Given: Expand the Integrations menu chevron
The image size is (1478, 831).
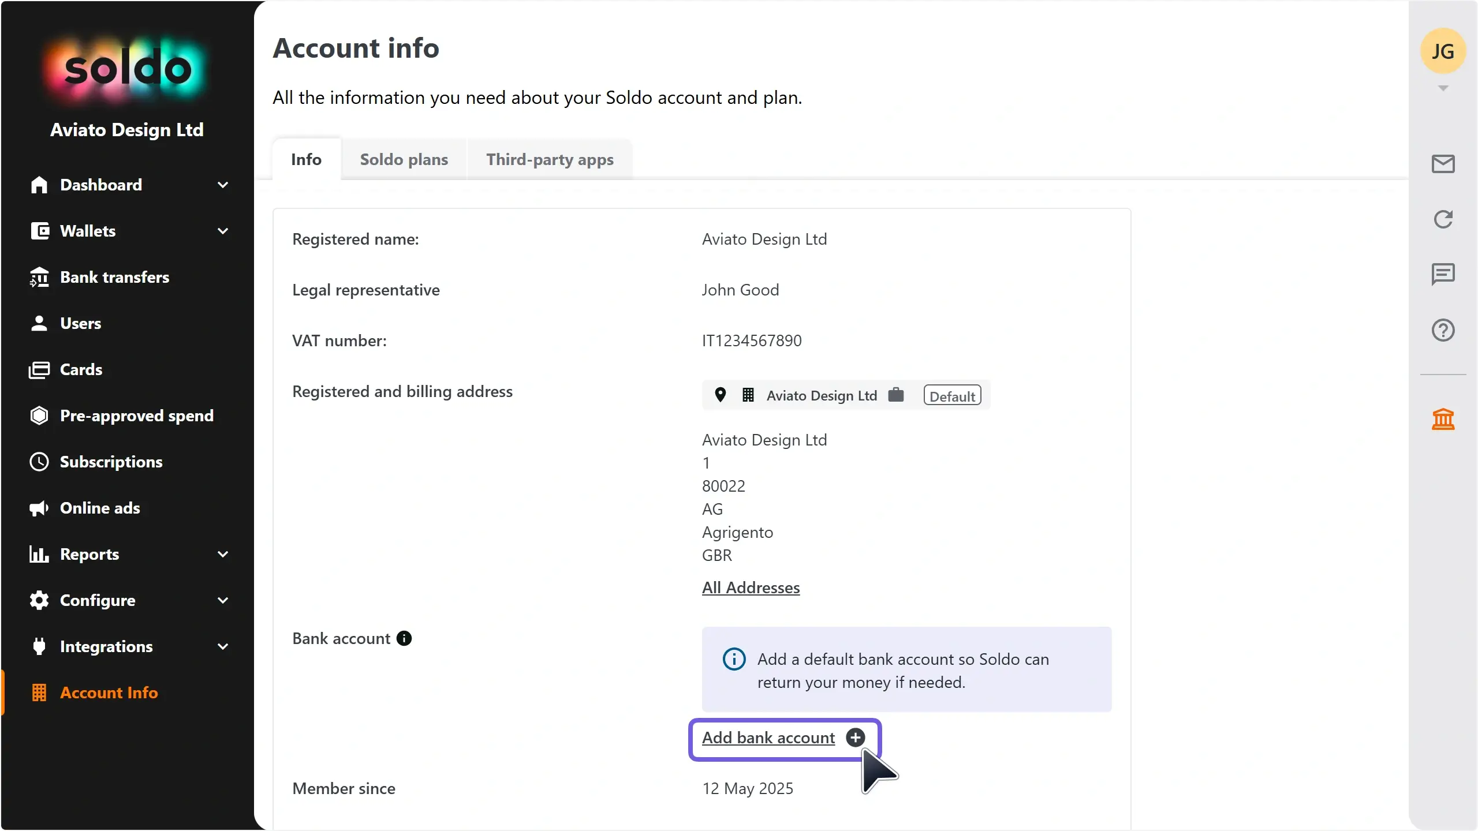Looking at the screenshot, I should point(223,646).
